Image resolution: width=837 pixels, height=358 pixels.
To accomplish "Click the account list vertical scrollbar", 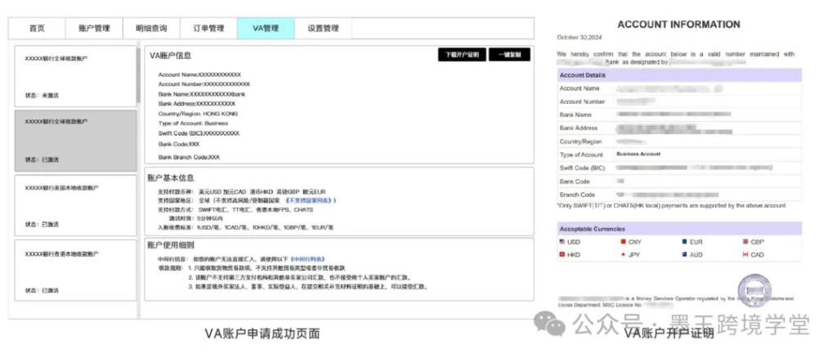I will pos(138,74).
